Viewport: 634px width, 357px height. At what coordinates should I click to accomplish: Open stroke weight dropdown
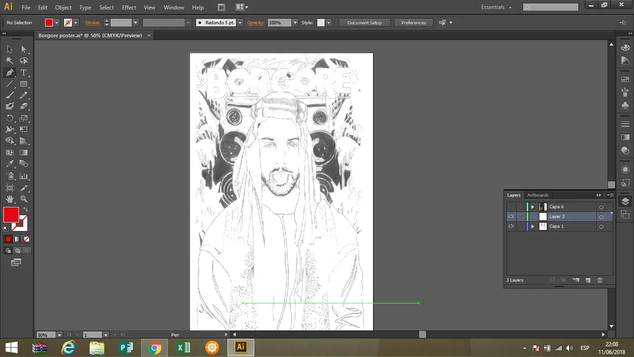(x=135, y=23)
